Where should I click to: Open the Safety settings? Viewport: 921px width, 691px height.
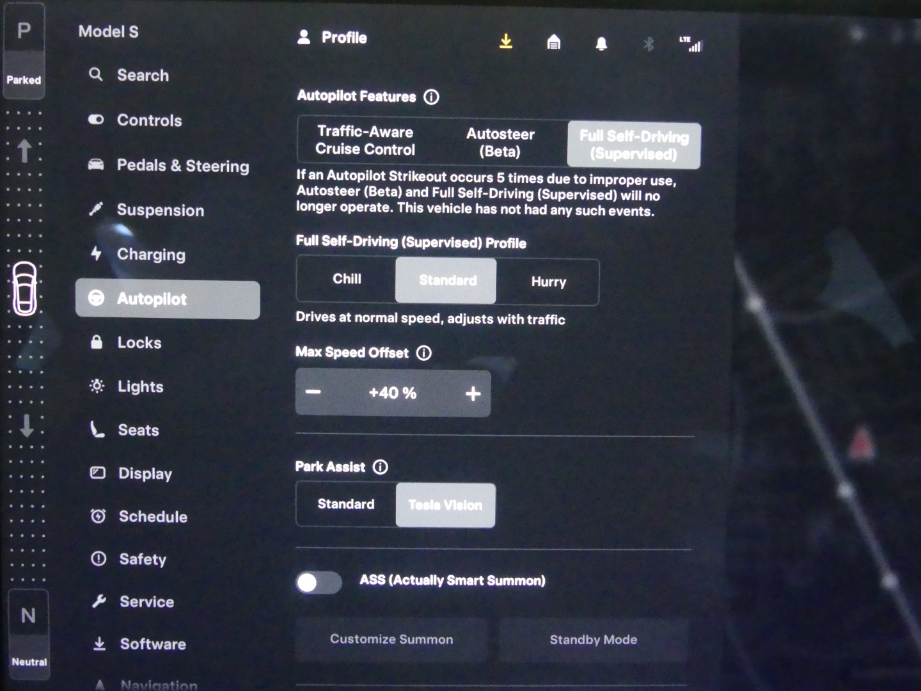pyautogui.click(x=129, y=559)
